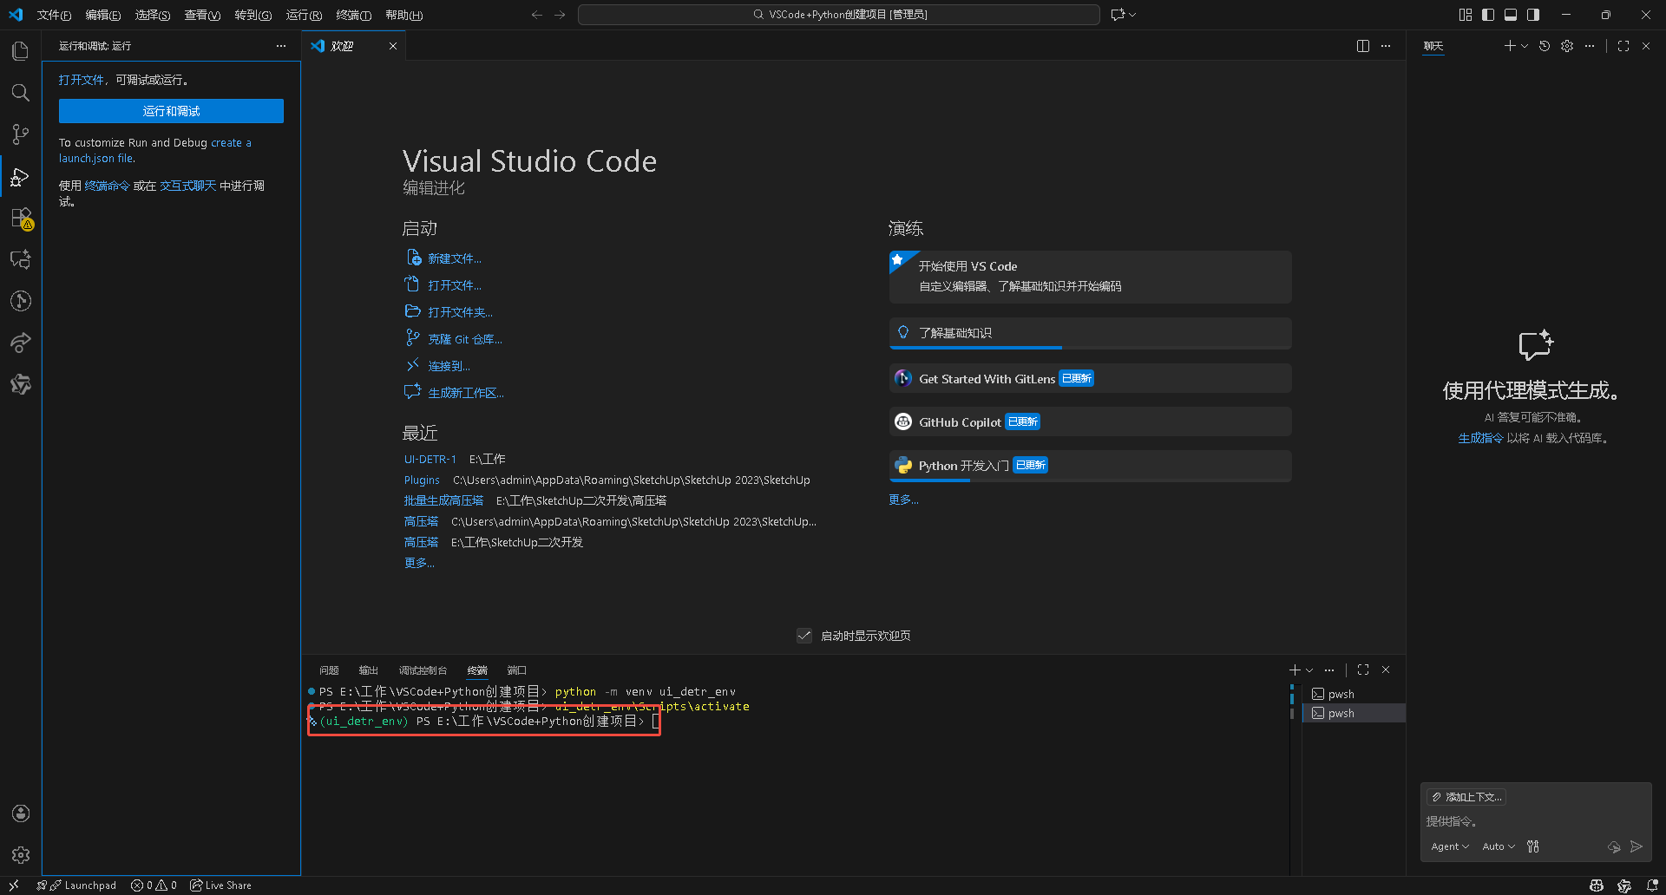Open the Agent mode dropdown
Viewport: 1666px width, 895px height.
1449,846
